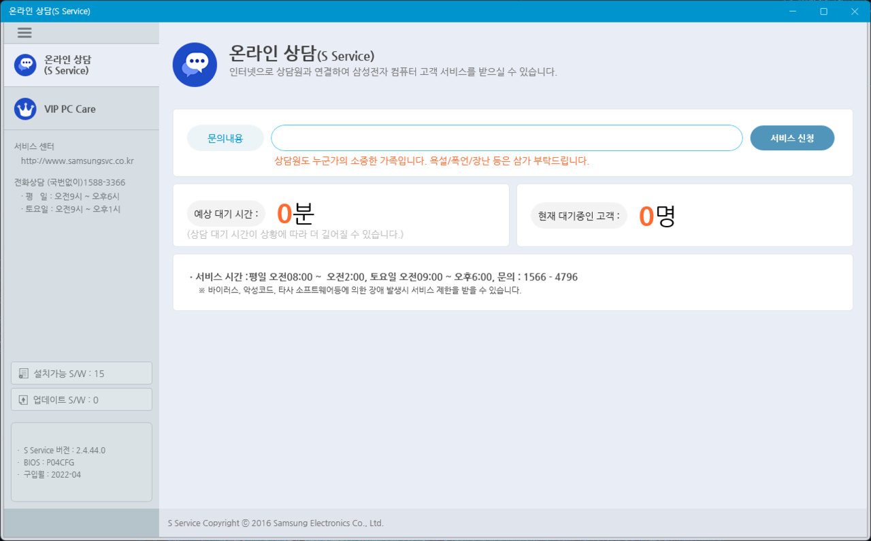The width and height of the screenshot is (871, 541).
Task: Click the 예상 대기 시간 label
Action: 226,214
